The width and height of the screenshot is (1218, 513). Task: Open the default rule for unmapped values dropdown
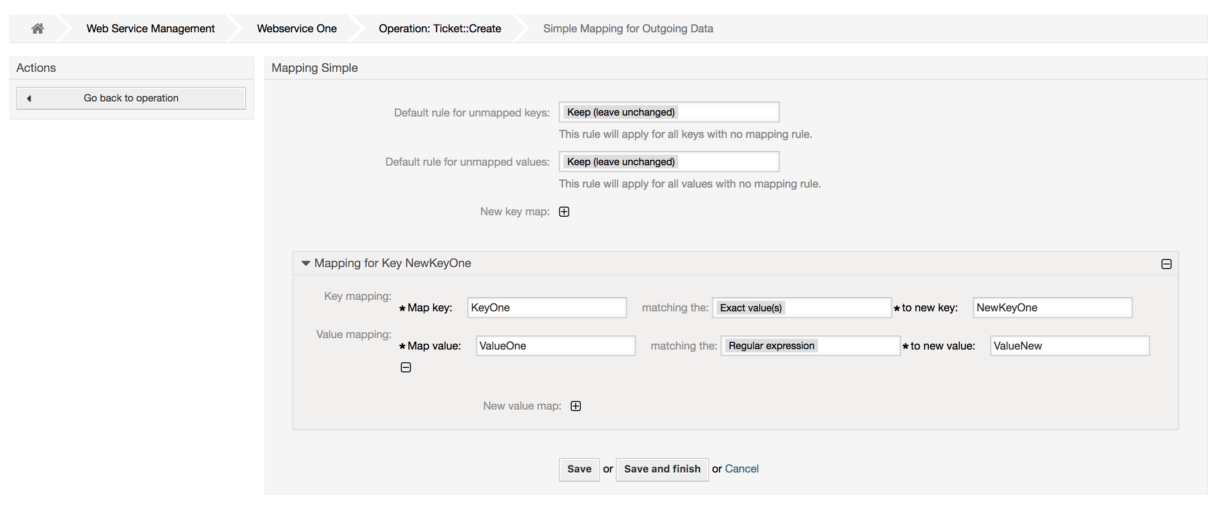coord(668,162)
